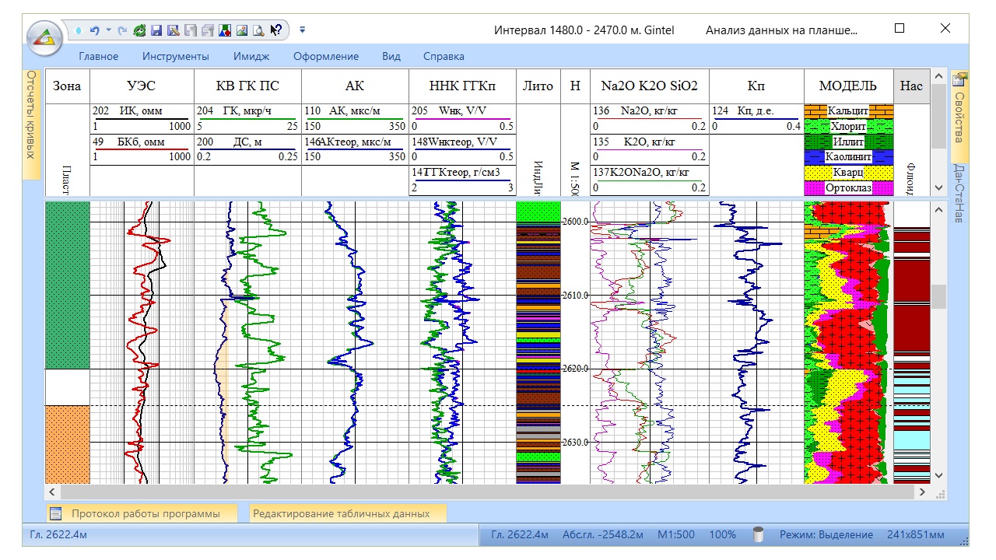Click the save-with-pencil edit icon
Viewport: 996px width, 560px height.
click(x=173, y=30)
